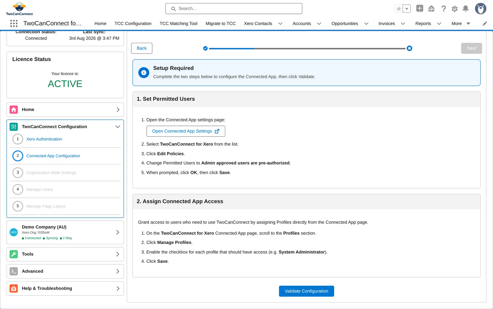Click the Home sidebar house icon
The width and height of the screenshot is (493, 309).
[14, 109]
